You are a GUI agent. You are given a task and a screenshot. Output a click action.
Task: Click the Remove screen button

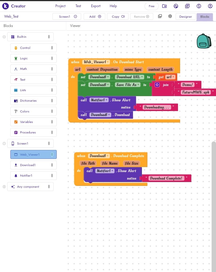142,16
